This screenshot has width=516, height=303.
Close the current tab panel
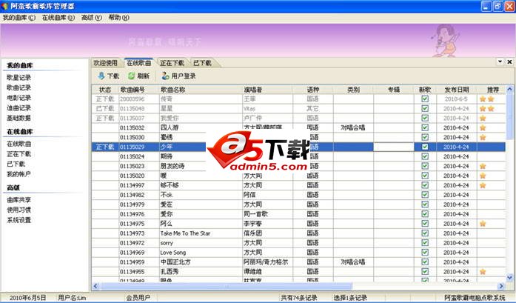[509, 61]
